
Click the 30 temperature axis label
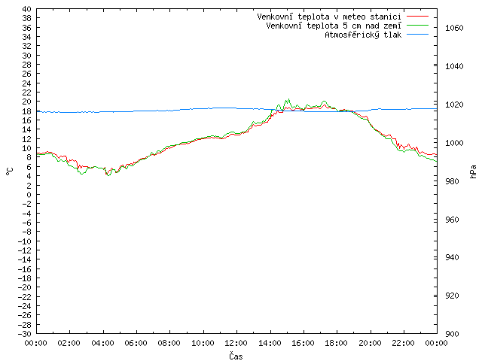coord(27,56)
